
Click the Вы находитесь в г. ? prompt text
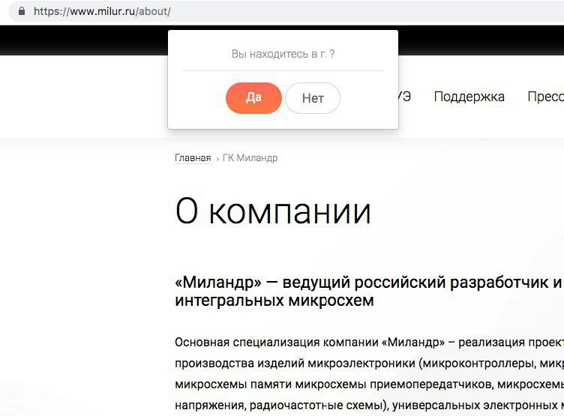click(x=283, y=54)
